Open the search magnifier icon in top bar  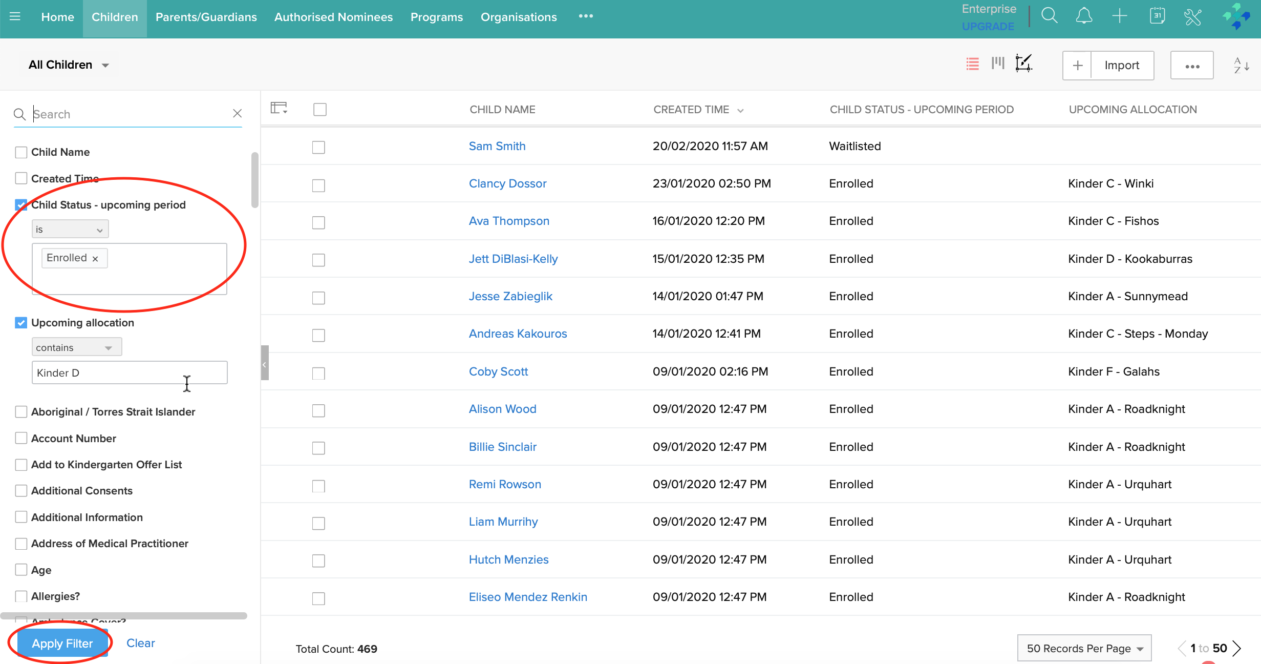pos(1049,16)
